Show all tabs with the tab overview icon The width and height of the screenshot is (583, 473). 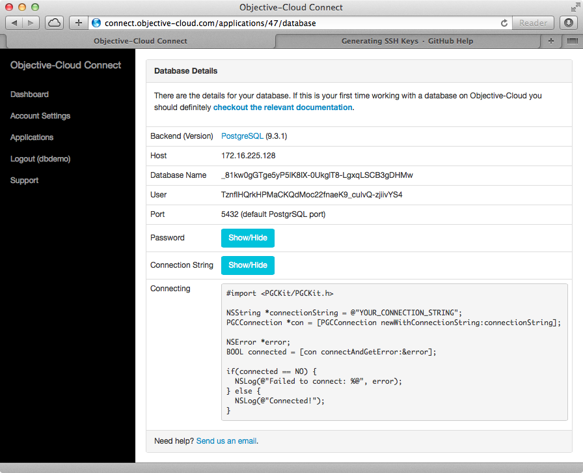coord(572,41)
